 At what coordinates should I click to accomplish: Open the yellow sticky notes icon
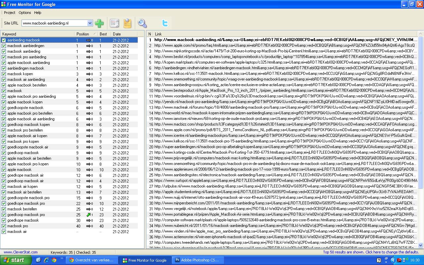[x=128, y=23]
